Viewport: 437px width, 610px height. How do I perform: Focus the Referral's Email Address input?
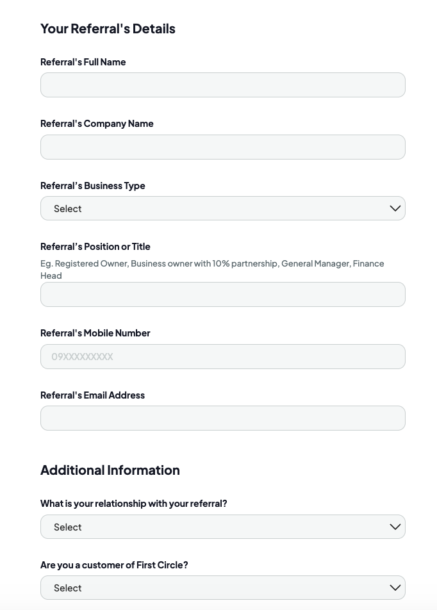tap(222, 418)
